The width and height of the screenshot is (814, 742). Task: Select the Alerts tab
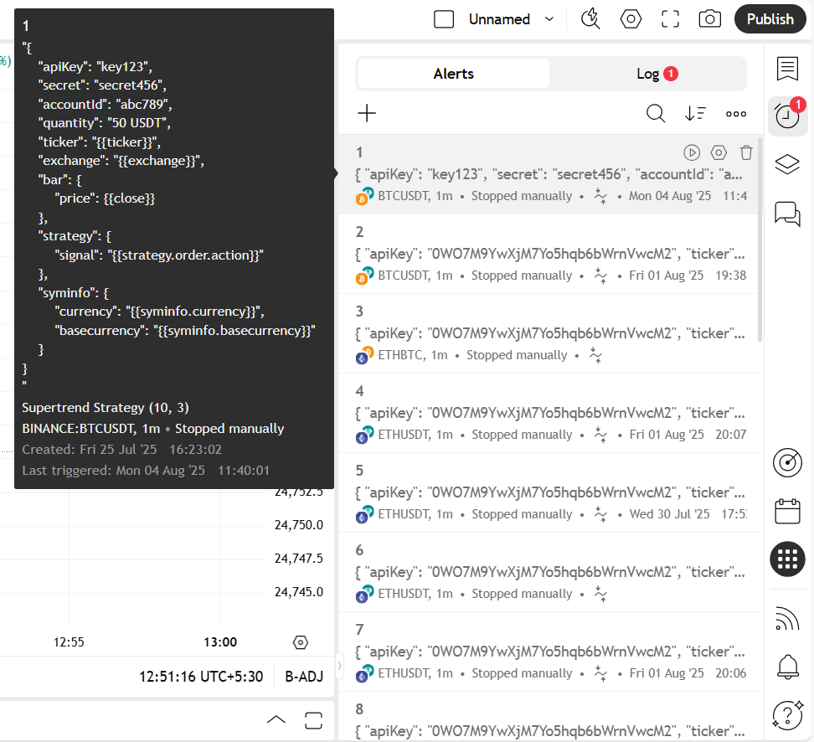[453, 74]
